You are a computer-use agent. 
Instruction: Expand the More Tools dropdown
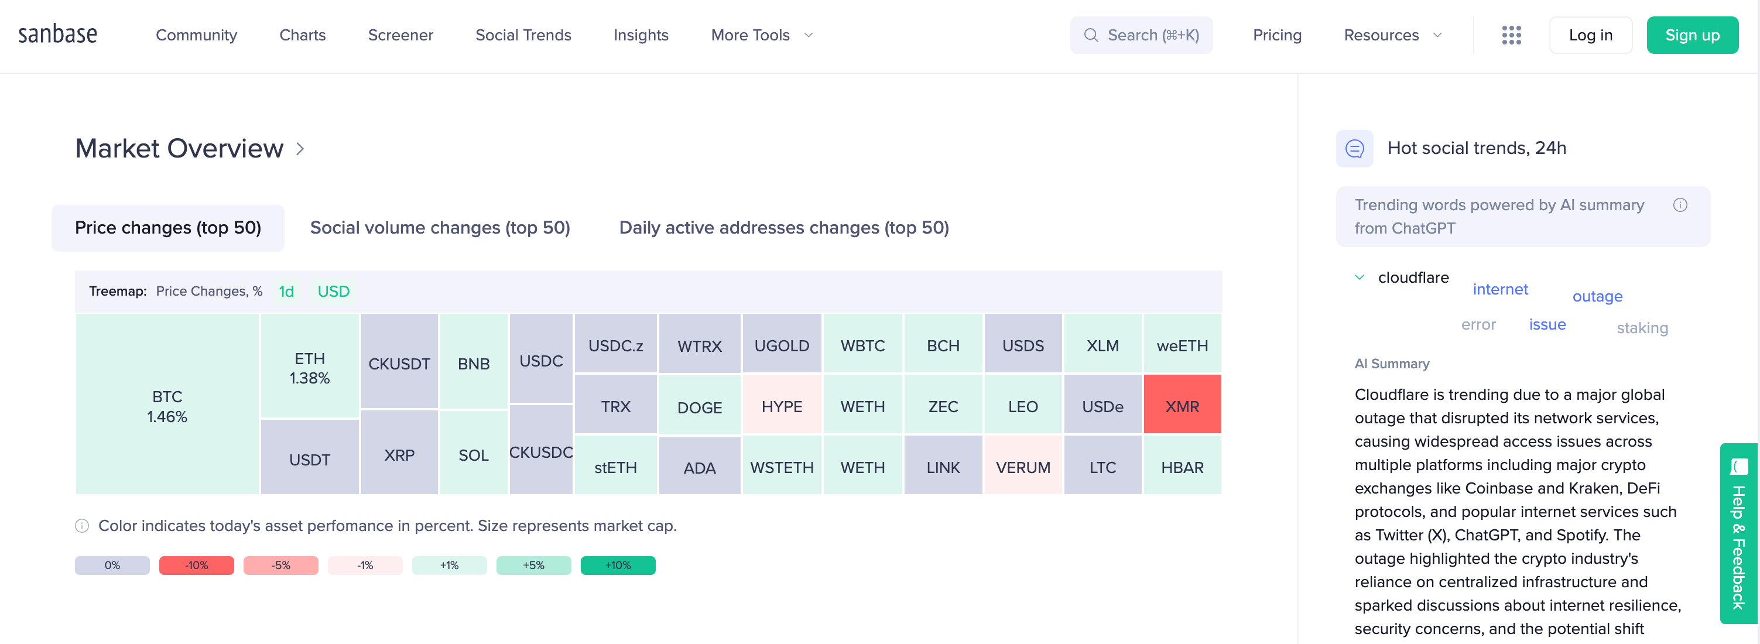[761, 35]
